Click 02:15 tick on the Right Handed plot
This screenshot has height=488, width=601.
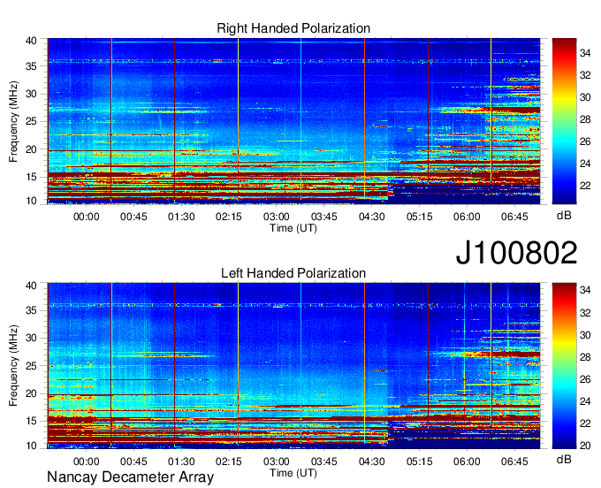[x=229, y=217]
